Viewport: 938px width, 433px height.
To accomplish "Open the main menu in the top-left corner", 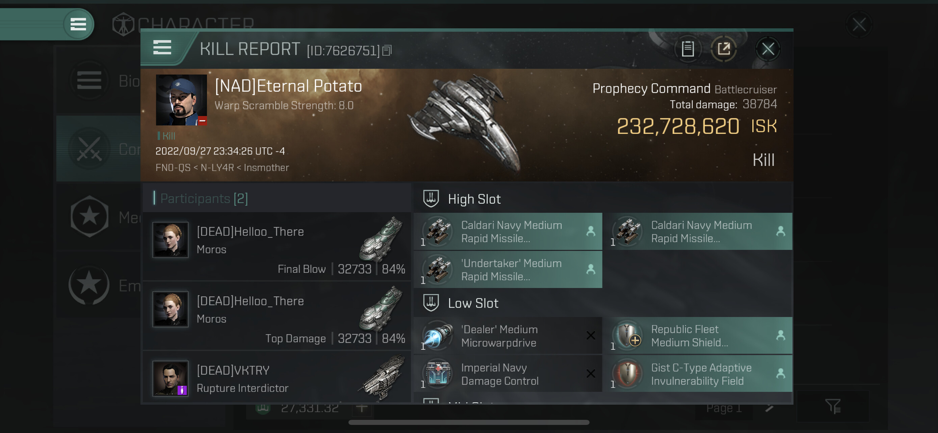I will tap(78, 24).
